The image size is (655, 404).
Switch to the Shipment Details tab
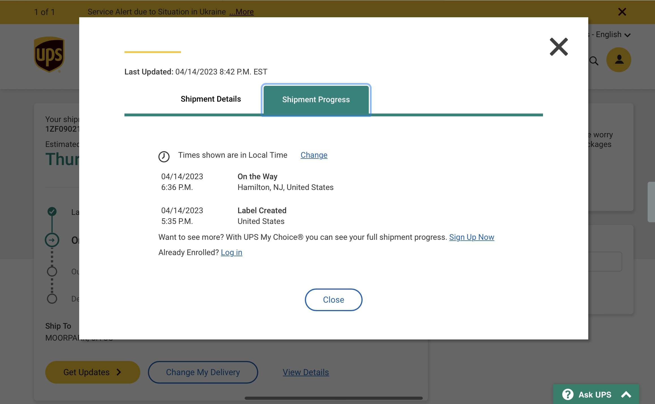coord(211,99)
